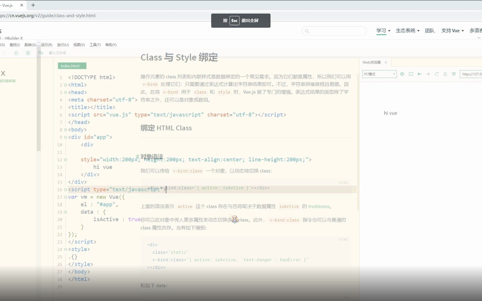This screenshot has height=301, width=482.
Task: Open a new browser tab with plus button
Action: [x=33, y=5]
